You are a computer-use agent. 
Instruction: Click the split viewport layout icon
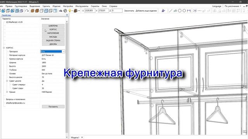tap(55, 11)
